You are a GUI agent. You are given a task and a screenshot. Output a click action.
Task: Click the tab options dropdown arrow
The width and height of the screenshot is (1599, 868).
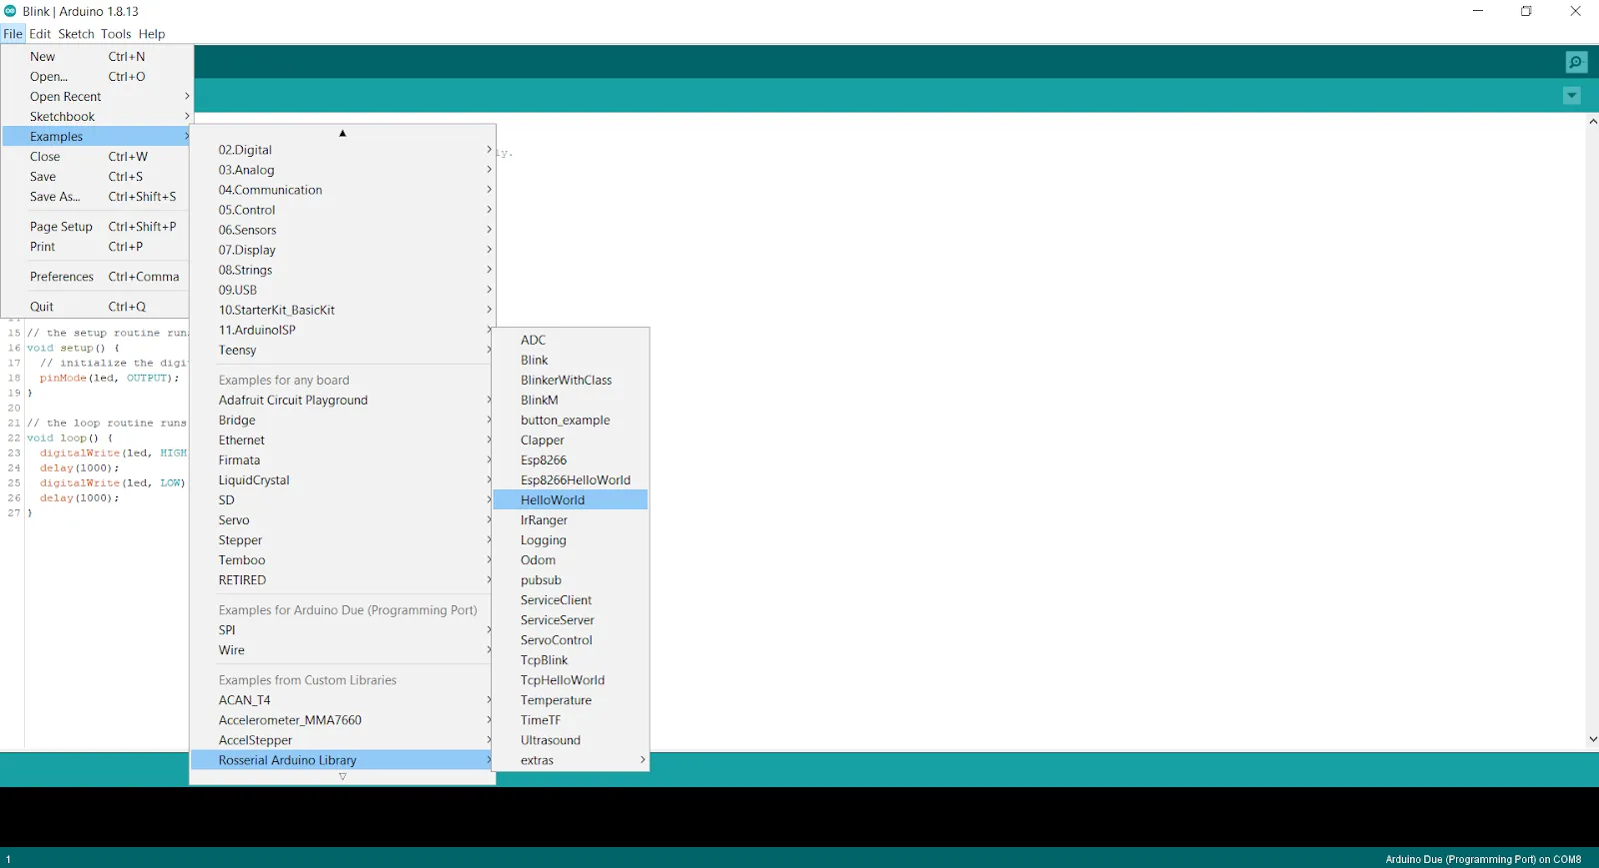click(x=1571, y=96)
